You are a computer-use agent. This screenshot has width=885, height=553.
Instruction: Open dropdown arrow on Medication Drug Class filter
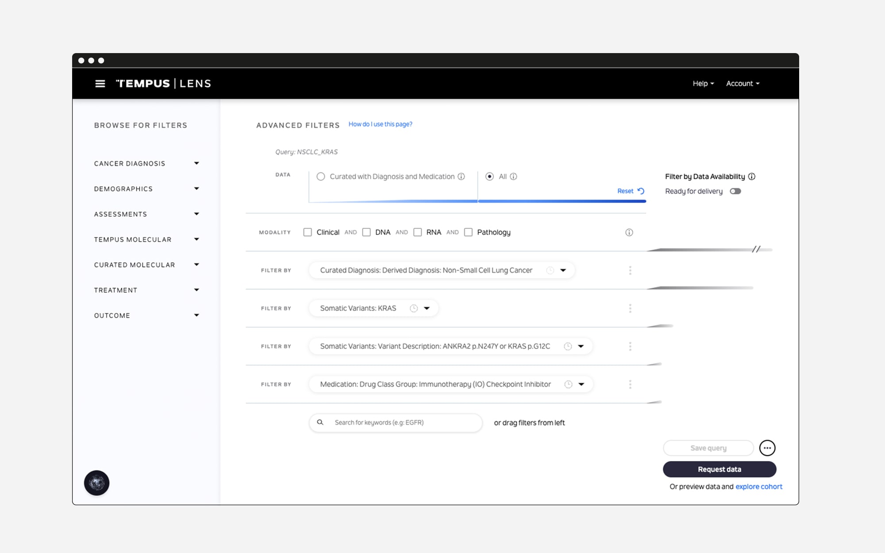(x=581, y=384)
